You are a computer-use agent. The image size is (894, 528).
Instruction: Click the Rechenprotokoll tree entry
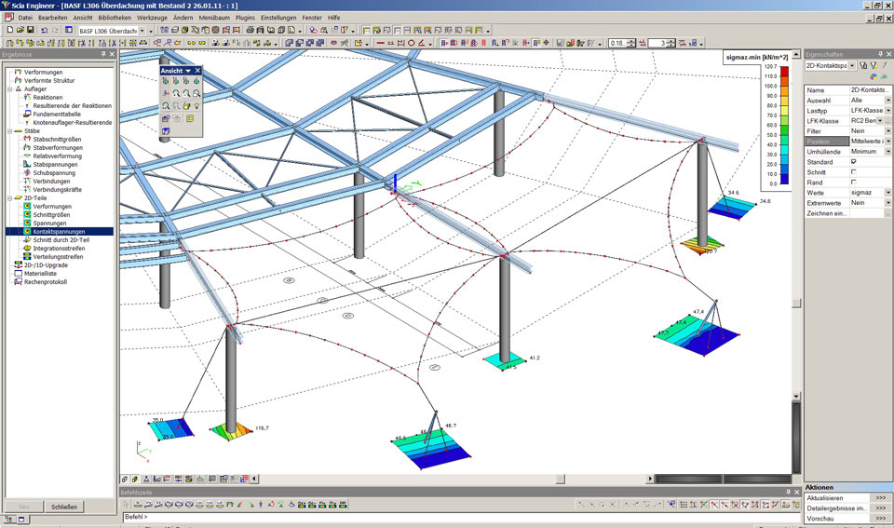click(x=47, y=281)
